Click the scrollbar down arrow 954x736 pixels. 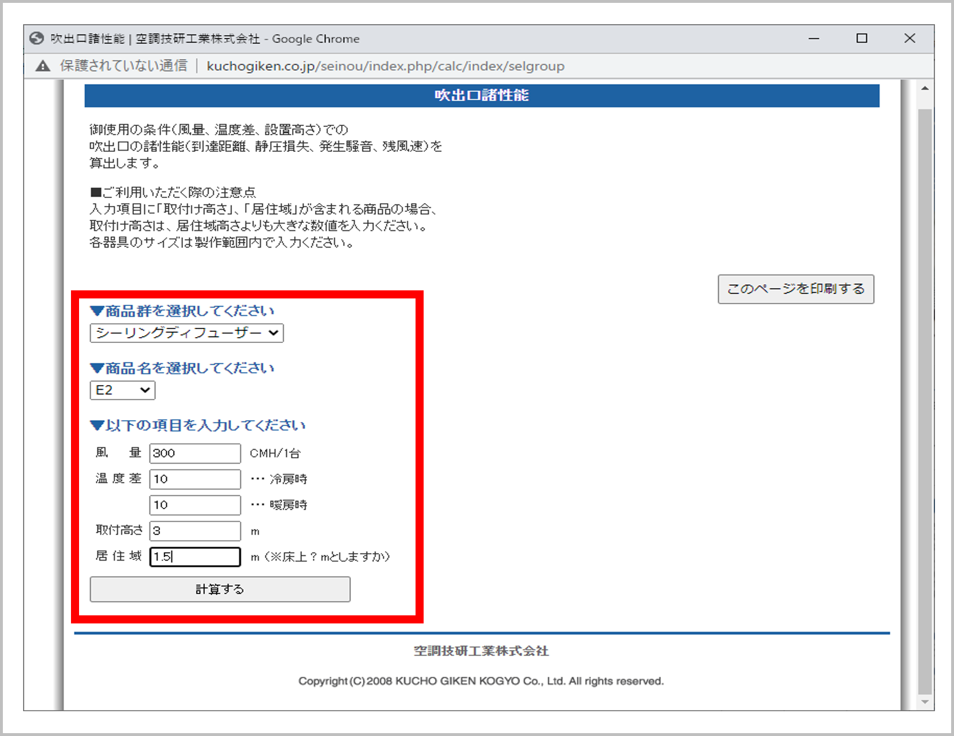925,702
